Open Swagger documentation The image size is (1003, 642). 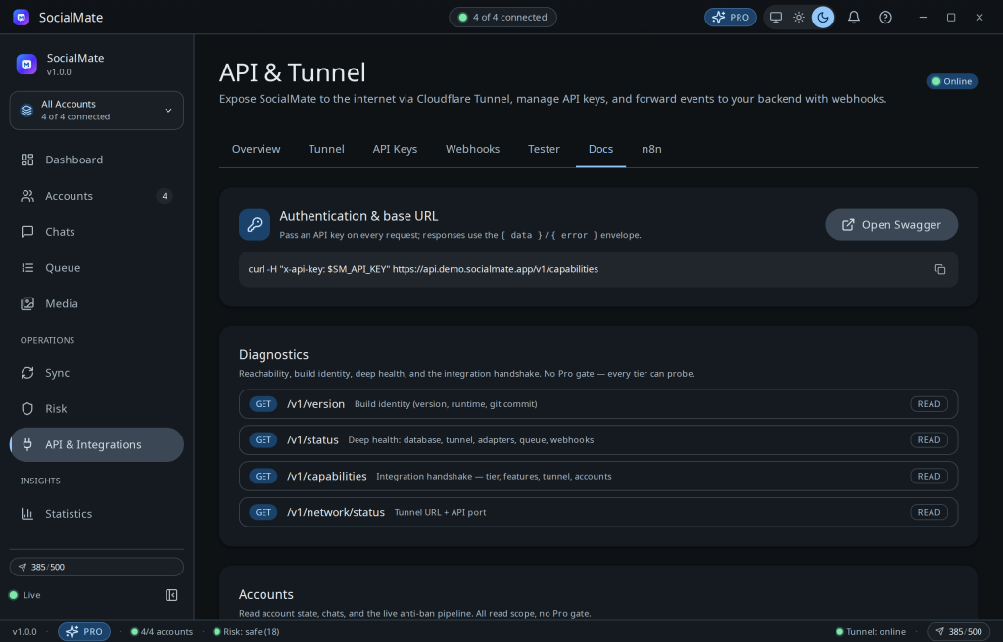click(891, 225)
